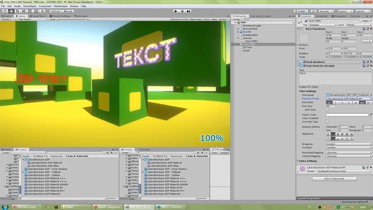The image size is (373, 210).
Task: Select the Move tool in Unity toolbar
Action: pyautogui.click(x=11, y=11)
